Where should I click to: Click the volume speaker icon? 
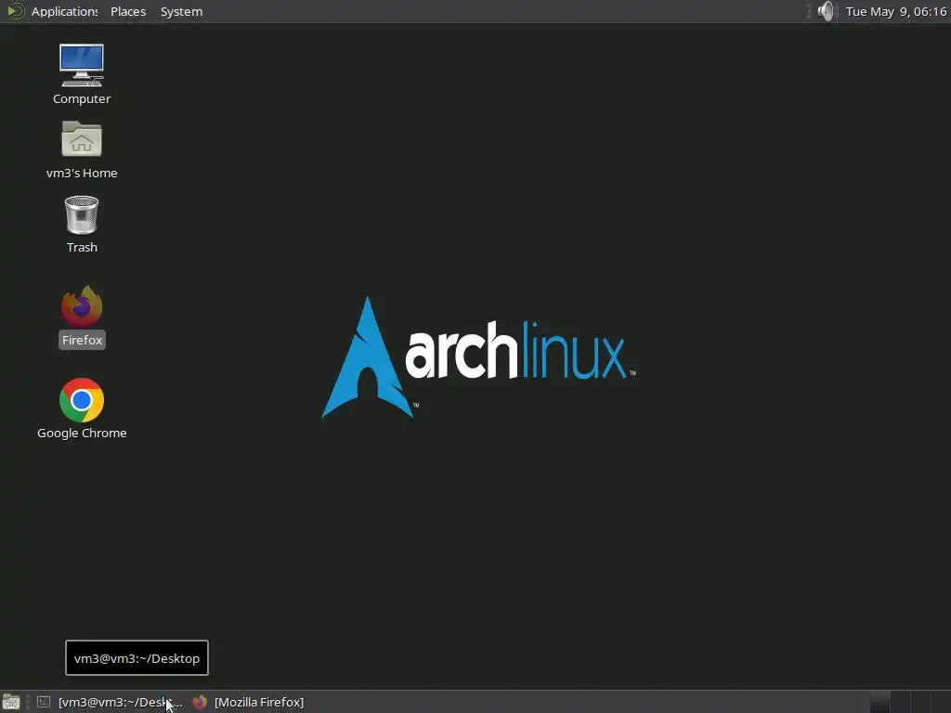pos(825,11)
